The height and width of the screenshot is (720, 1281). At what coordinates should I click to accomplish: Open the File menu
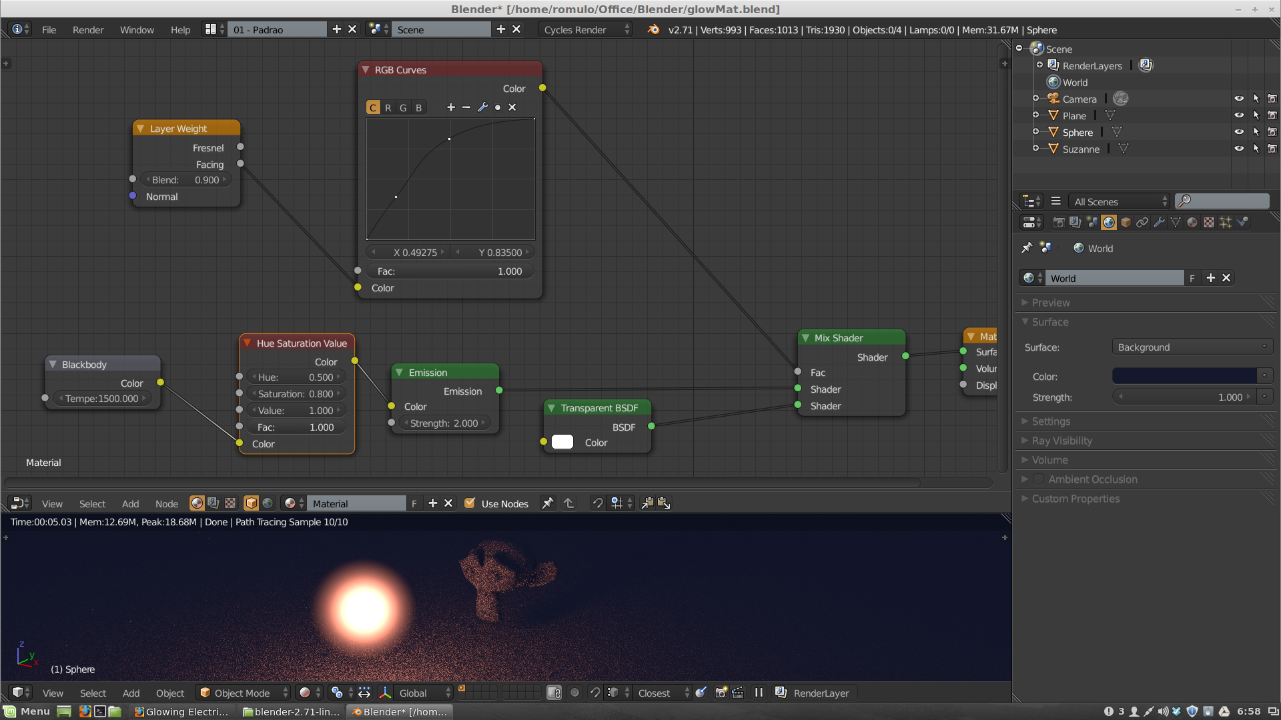click(x=49, y=29)
